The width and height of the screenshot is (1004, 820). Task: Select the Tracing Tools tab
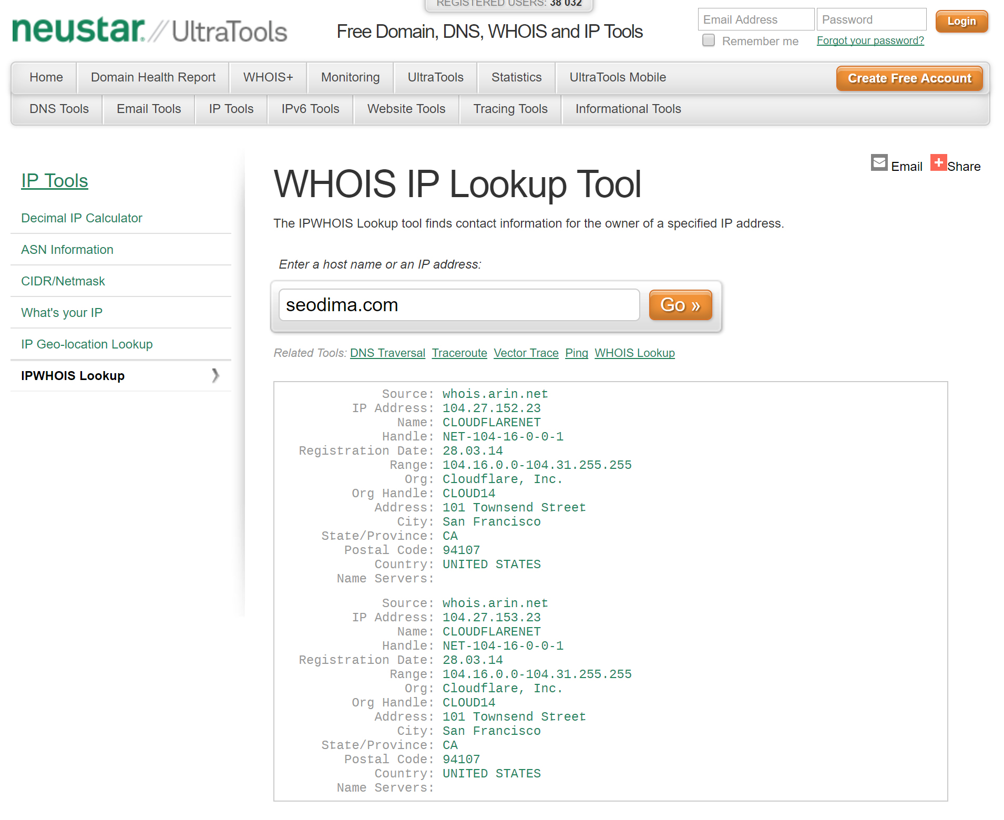[x=510, y=109]
